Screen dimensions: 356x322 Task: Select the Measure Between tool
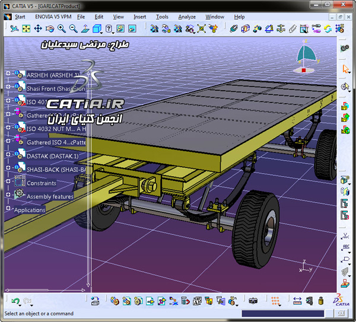pyautogui.click(x=297, y=301)
